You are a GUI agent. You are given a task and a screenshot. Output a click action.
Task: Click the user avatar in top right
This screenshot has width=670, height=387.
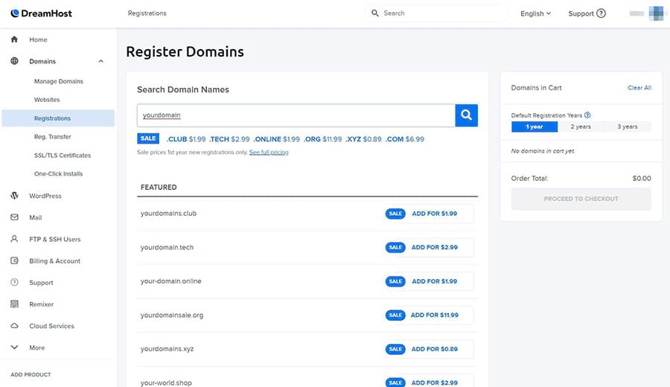point(655,13)
